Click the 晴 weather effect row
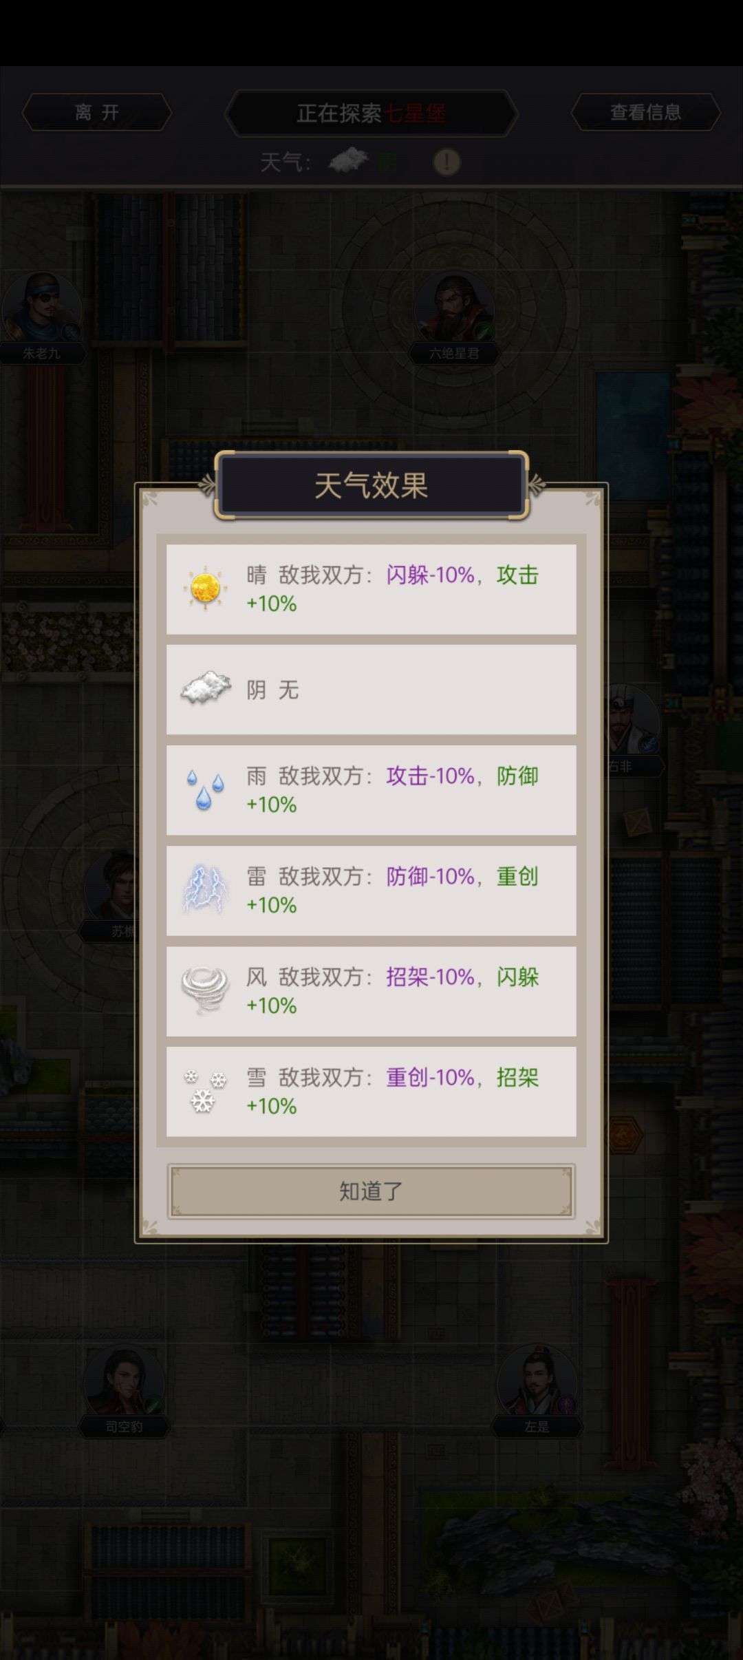This screenshot has height=1660, width=743. [x=371, y=590]
